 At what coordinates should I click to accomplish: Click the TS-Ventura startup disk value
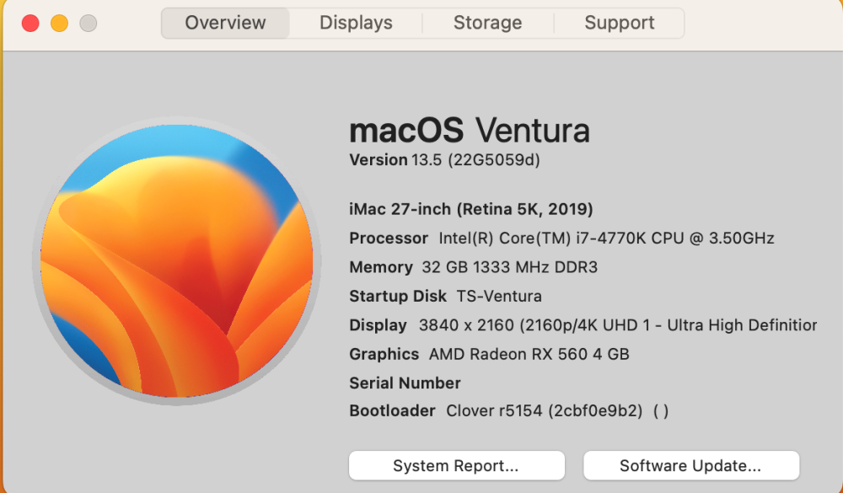click(499, 297)
